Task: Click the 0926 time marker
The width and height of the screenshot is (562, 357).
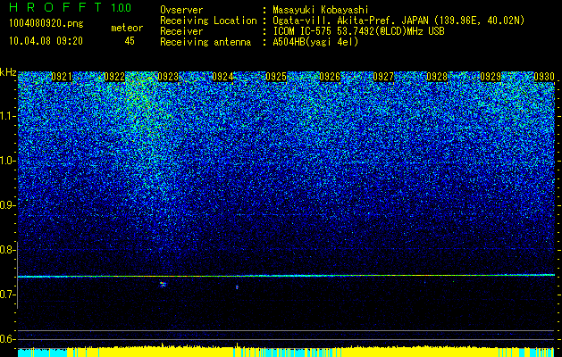Action: coord(330,77)
